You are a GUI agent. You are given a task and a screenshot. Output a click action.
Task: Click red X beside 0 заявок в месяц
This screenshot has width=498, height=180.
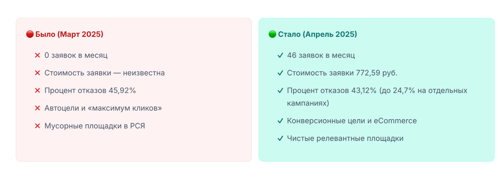38,55
